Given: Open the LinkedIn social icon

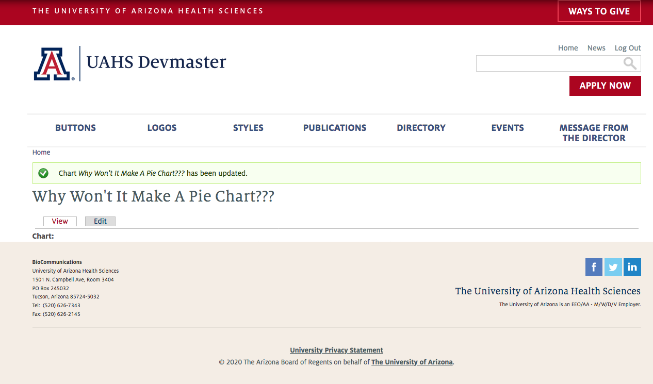Looking at the screenshot, I should pyautogui.click(x=632, y=267).
